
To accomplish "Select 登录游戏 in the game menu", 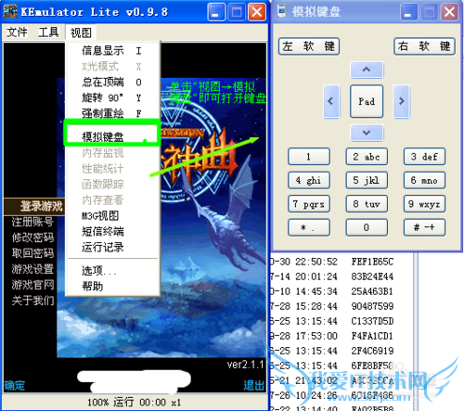I will point(41,206).
